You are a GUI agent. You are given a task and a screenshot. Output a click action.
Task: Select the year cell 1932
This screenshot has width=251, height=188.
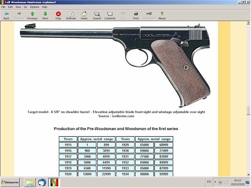coord(125,163)
